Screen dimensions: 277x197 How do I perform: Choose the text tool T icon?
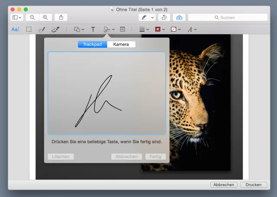coord(93,29)
